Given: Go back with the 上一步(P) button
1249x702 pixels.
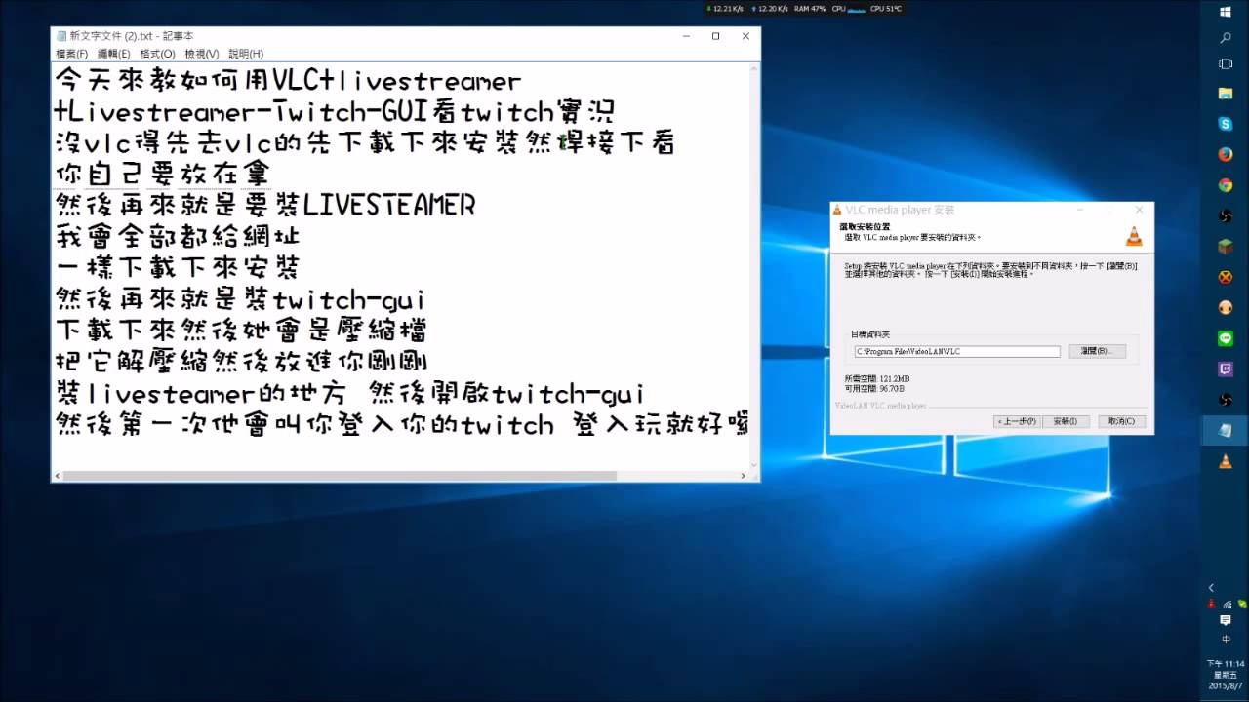Looking at the screenshot, I should click(1017, 421).
